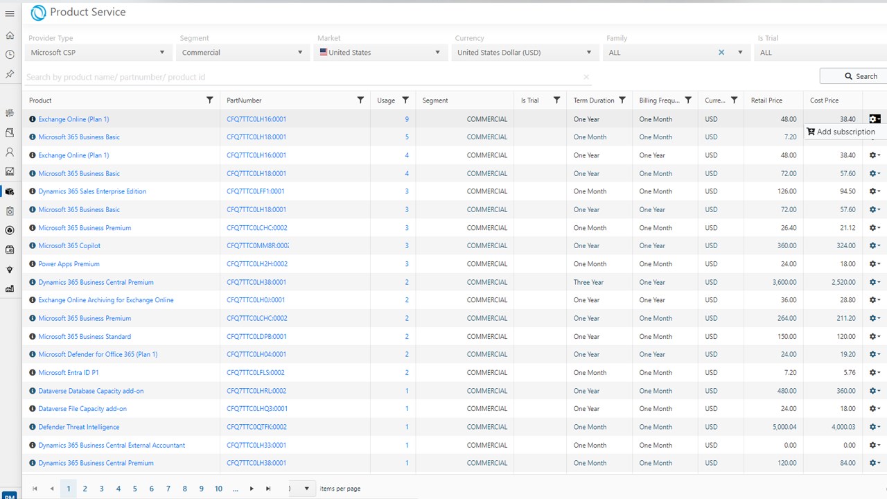Image resolution: width=887 pixels, height=499 pixels.
Task: Clear the product search box text
Action: [586, 77]
